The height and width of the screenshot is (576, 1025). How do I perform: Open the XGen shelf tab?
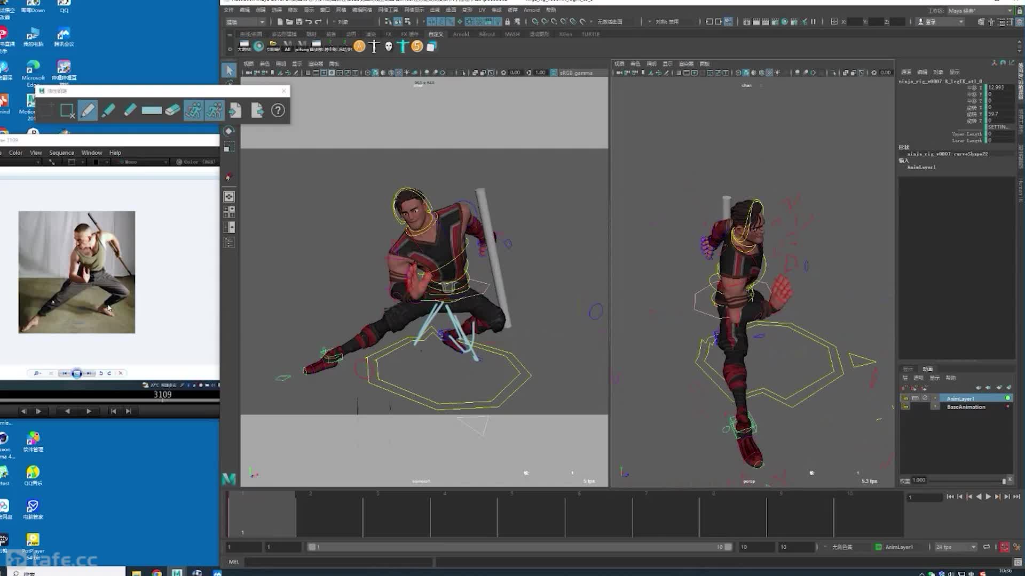point(565,34)
